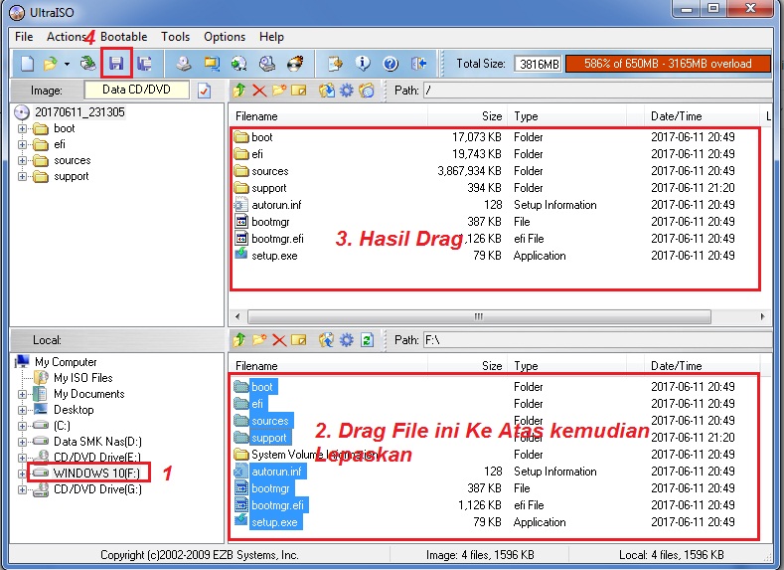The image size is (784, 570).
Task: Click the Open CD/DVD icon
Action: point(88,63)
